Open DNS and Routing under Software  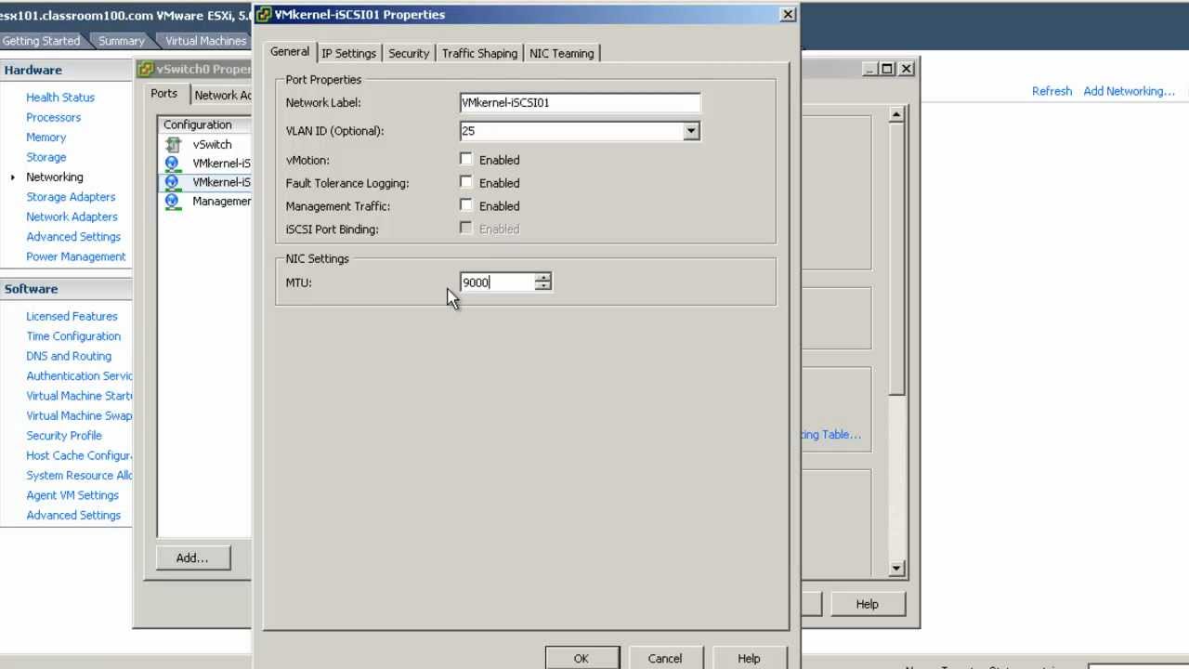(69, 356)
